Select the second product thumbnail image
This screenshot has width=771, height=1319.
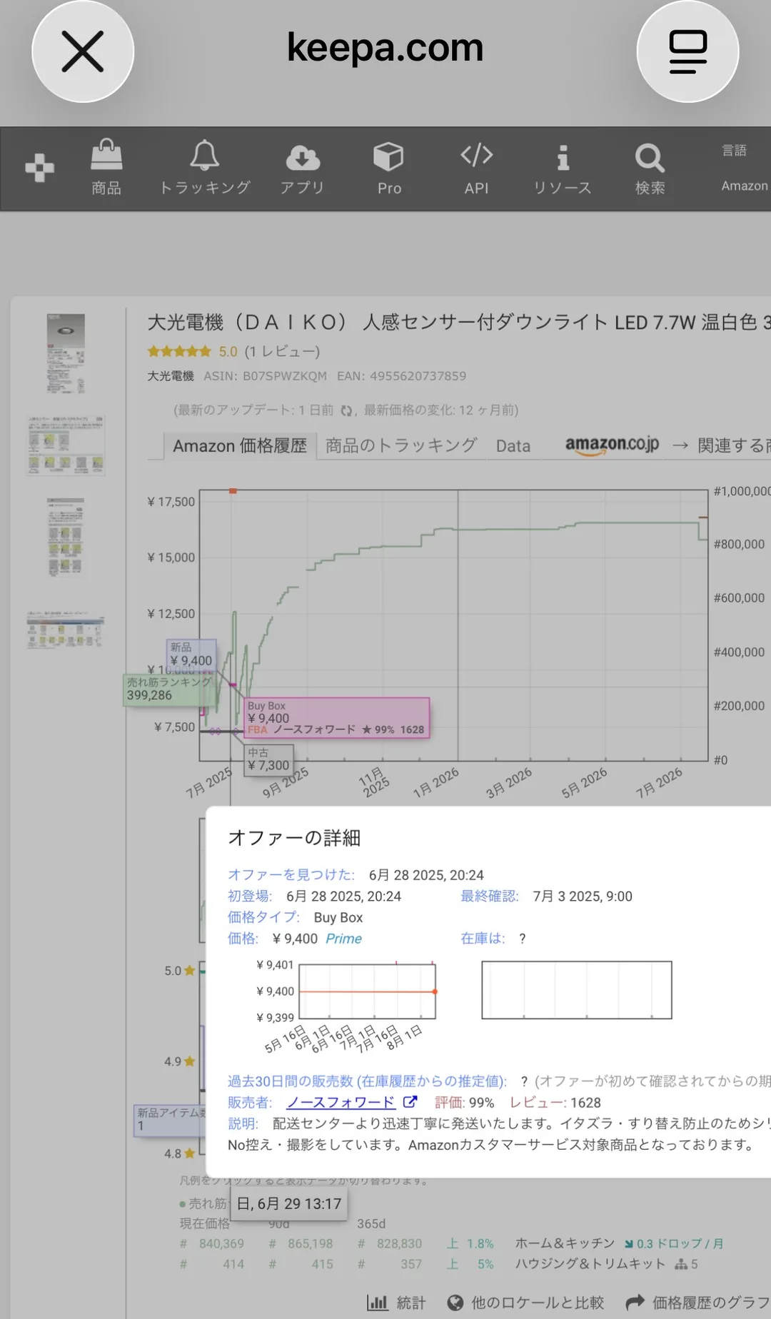tap(66, 445)
